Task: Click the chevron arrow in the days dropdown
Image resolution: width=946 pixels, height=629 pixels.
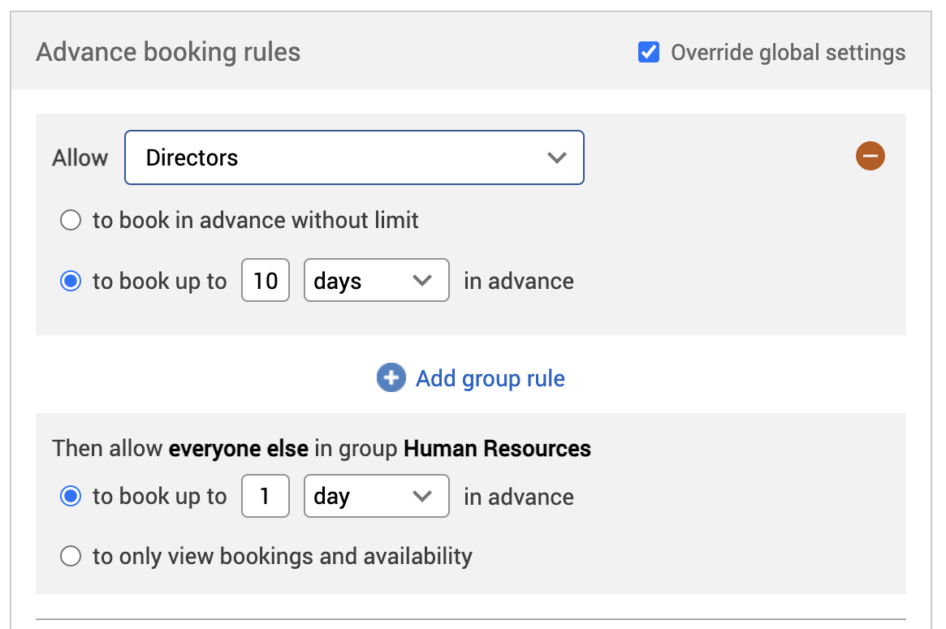Action: click(421, 281)
